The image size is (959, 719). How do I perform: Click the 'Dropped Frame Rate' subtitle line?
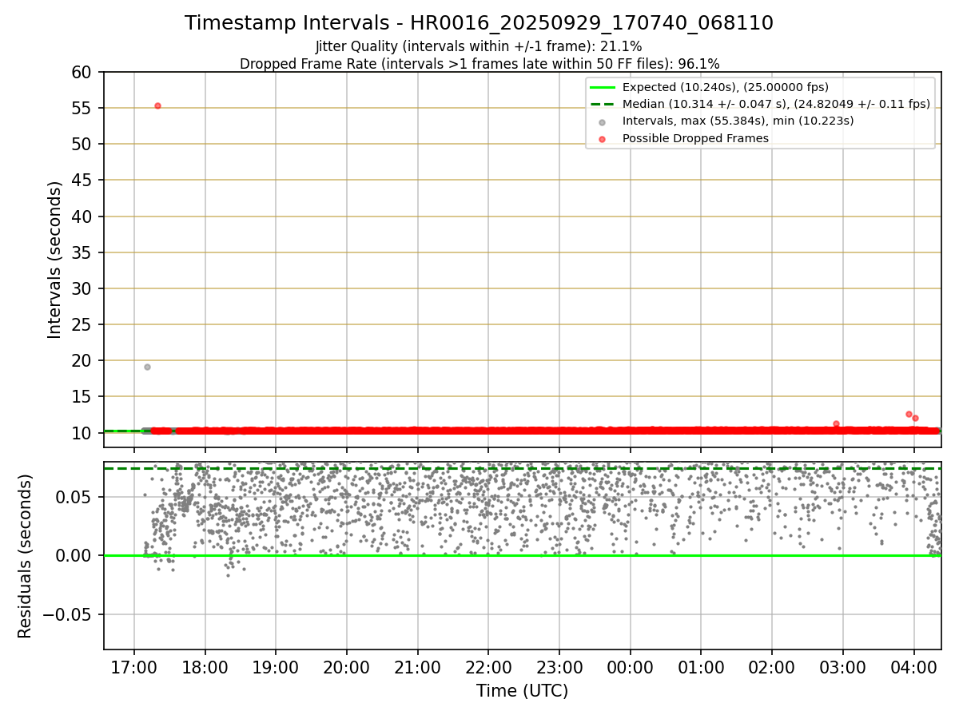click(x=479, y=64)
